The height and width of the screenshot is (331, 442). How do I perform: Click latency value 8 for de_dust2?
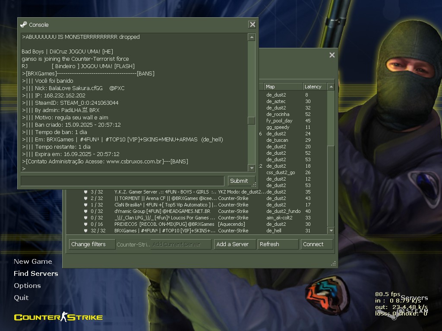[x=306, y=95]
